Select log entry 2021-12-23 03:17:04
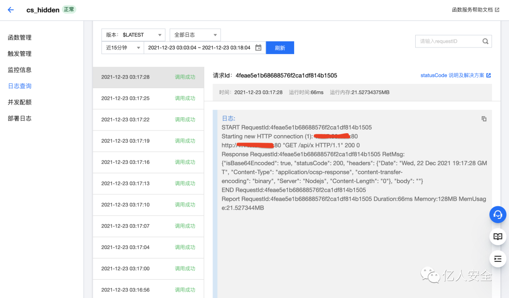 [148, 248]
